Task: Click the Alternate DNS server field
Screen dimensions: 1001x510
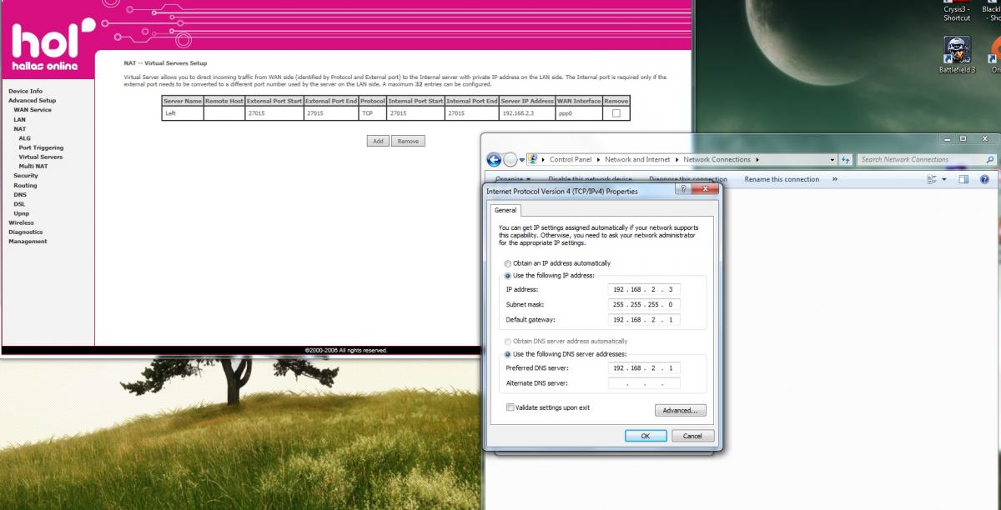Action: (644, 383)
